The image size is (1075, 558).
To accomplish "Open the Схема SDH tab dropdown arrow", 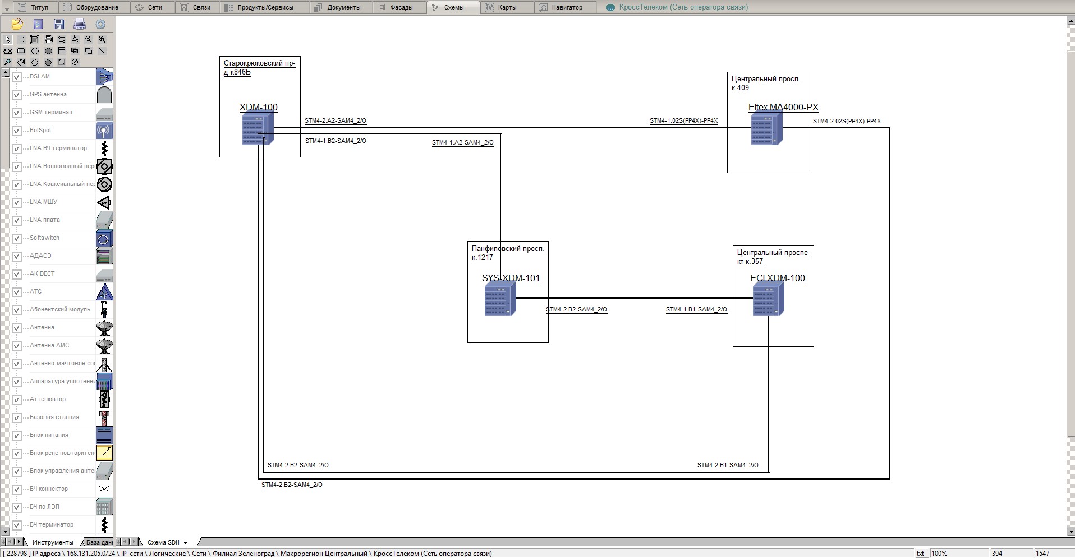I will point(185,542).
